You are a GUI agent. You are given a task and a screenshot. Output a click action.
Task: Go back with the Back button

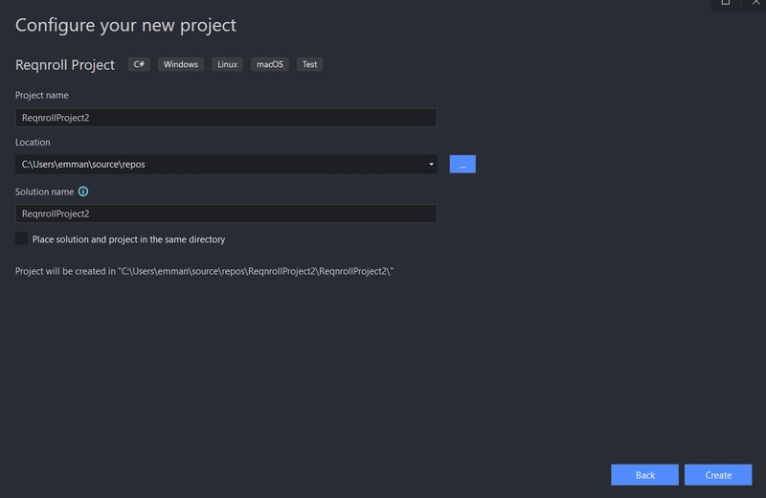click(x=645, y=475)
